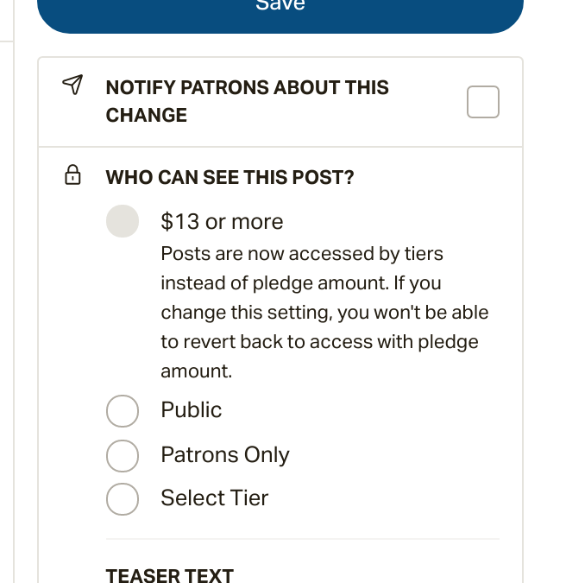The width and height of the screenshot is (566, 583).
Task: Choose the Patrons Only radio button
Action: click(x=123, y=455)
